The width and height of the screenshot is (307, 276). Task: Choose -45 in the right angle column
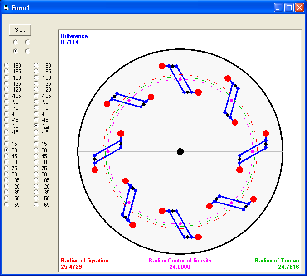point(41,120)
